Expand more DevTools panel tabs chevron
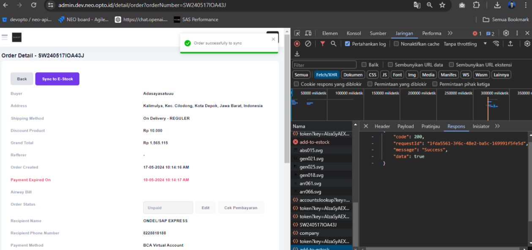This screenshot has width=532, height=250. tap(450, 33)
